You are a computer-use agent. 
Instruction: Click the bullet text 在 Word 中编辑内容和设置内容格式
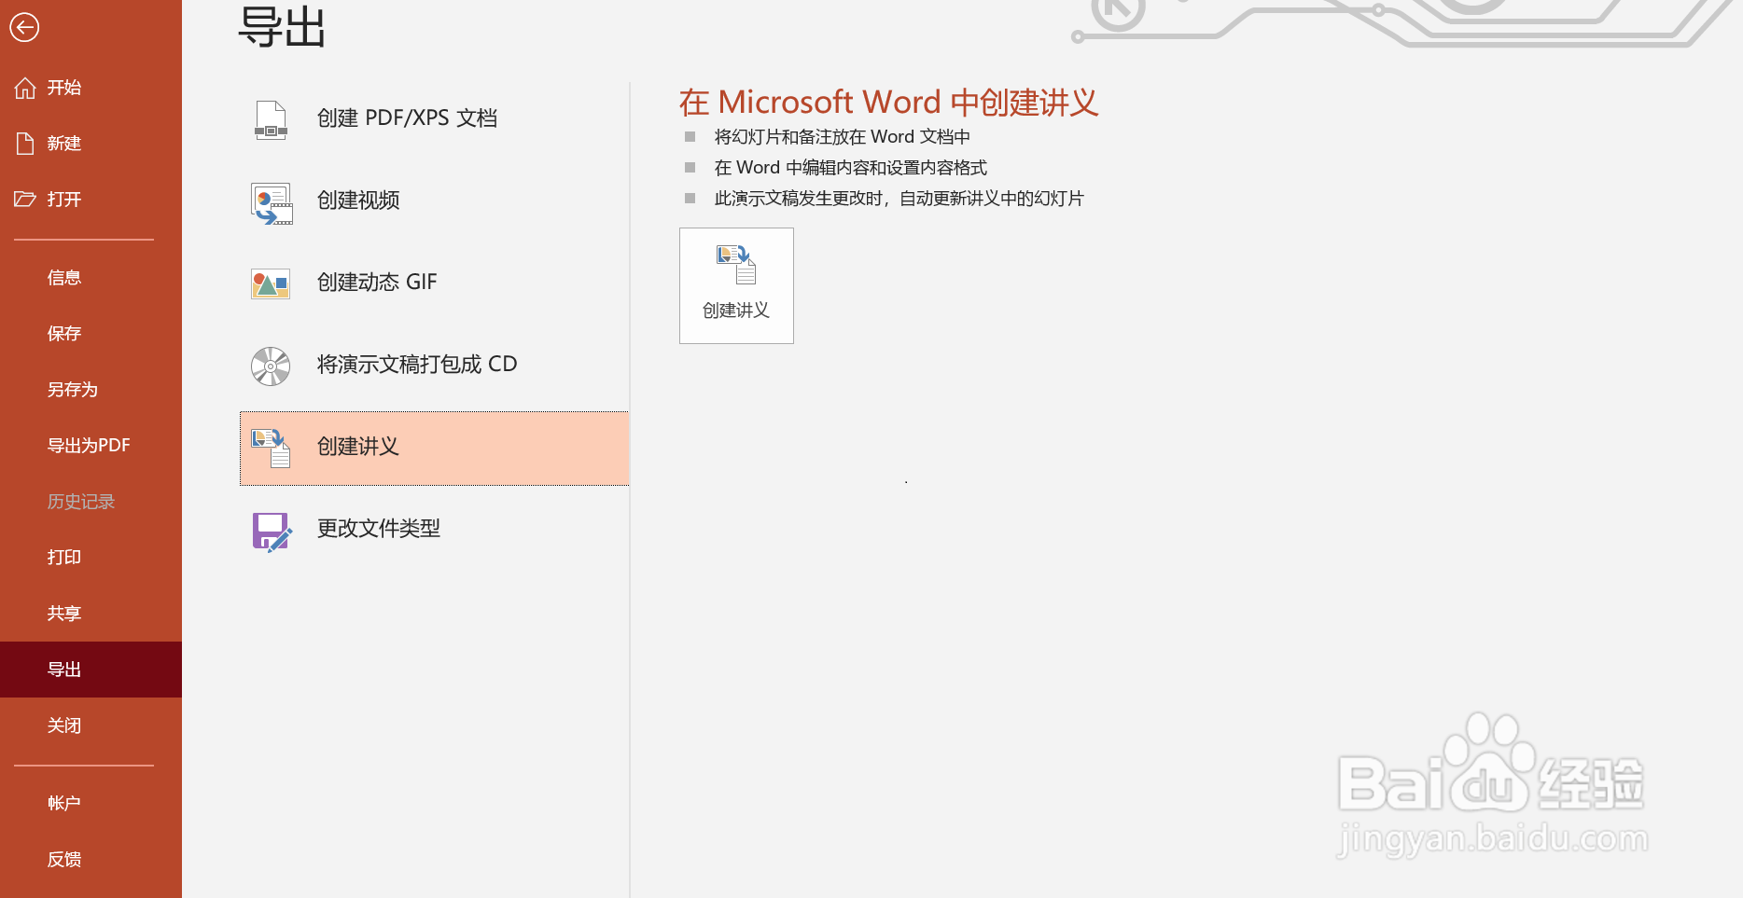[851, 168]
